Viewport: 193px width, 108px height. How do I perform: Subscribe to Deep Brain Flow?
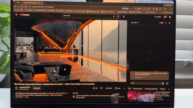[37, 88]
